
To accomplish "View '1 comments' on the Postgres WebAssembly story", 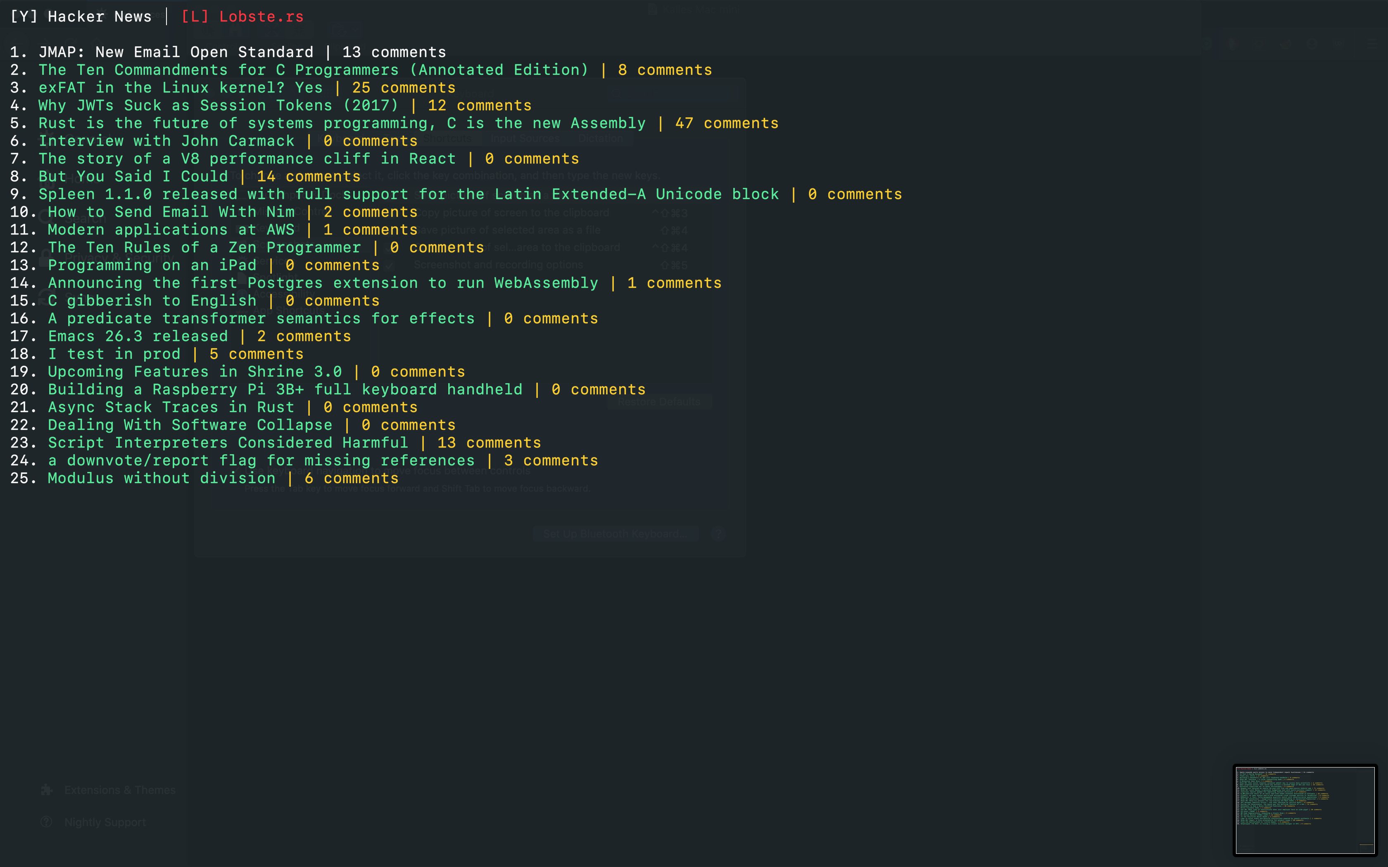I will [675, 283].
